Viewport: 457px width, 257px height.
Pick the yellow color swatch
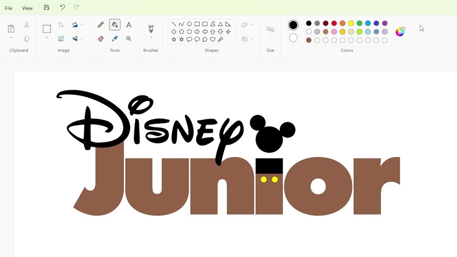pos(351,23)
